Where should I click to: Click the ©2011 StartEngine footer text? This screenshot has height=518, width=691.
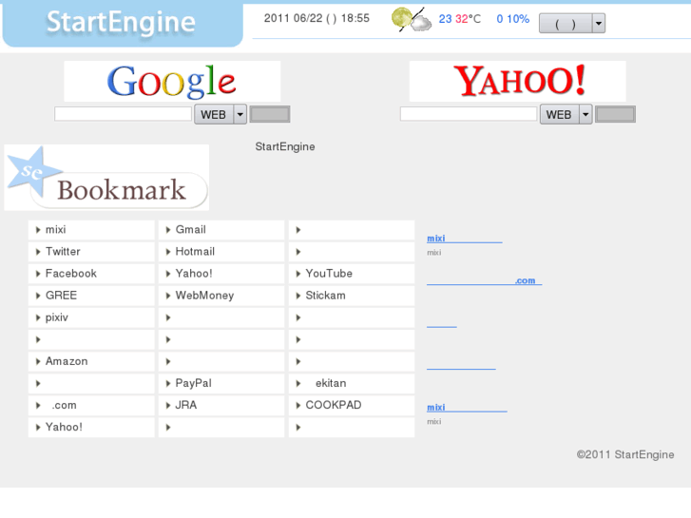point(625,454)
